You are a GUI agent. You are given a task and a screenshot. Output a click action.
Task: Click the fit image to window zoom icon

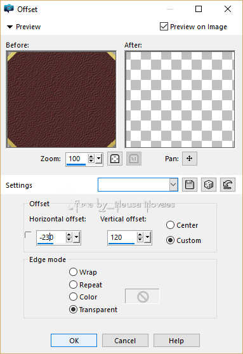point(114,159)
